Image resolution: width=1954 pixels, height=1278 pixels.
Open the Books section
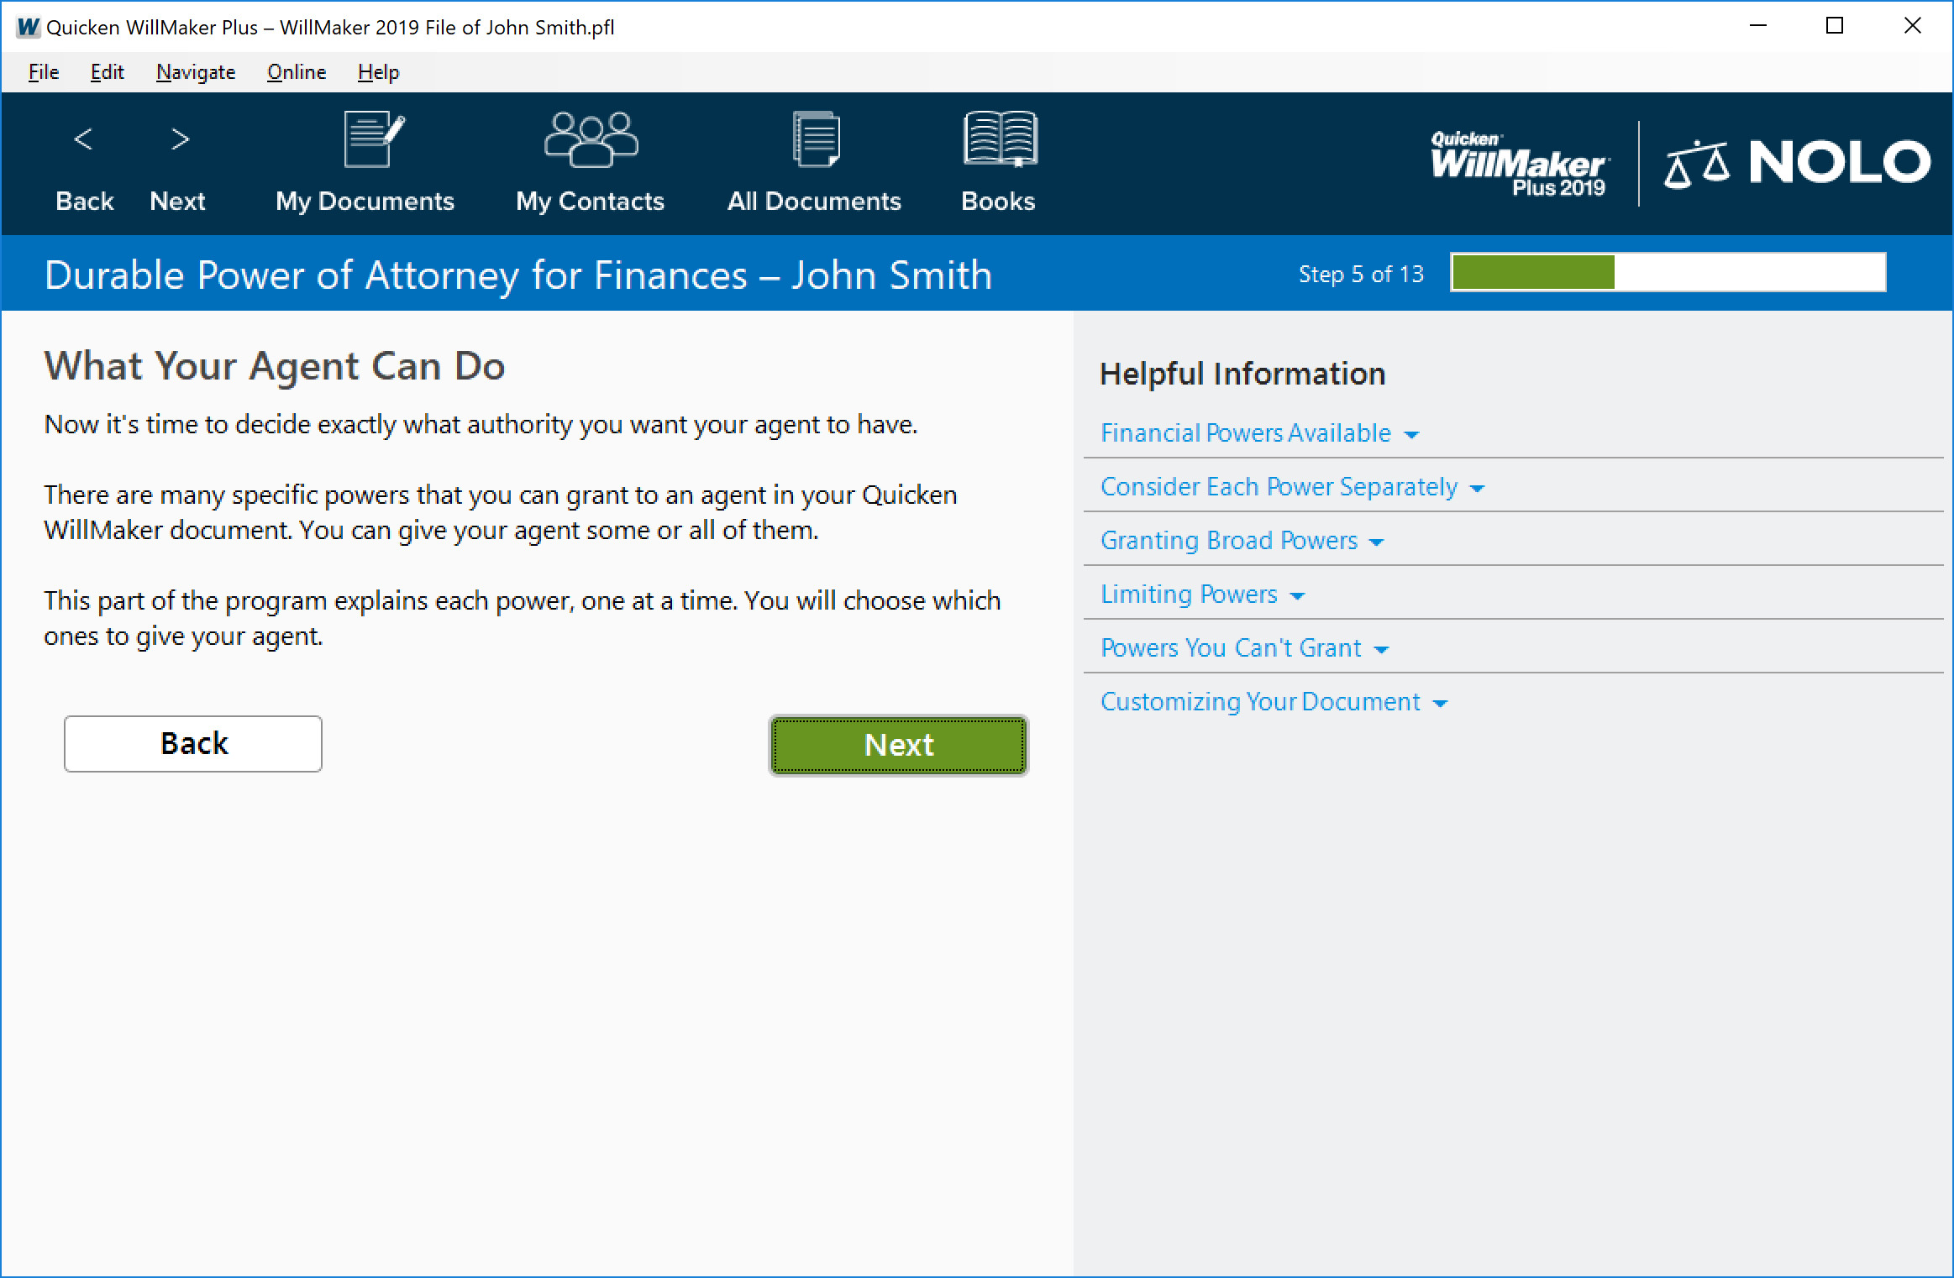pyautogui.click(x=998, y=164)
